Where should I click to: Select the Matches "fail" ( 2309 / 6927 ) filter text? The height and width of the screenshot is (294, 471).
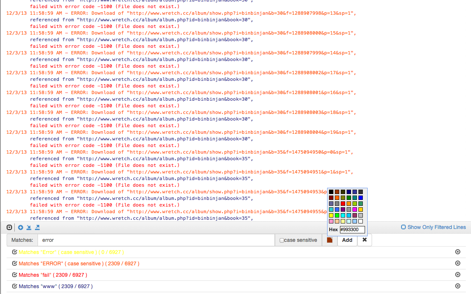53,275
